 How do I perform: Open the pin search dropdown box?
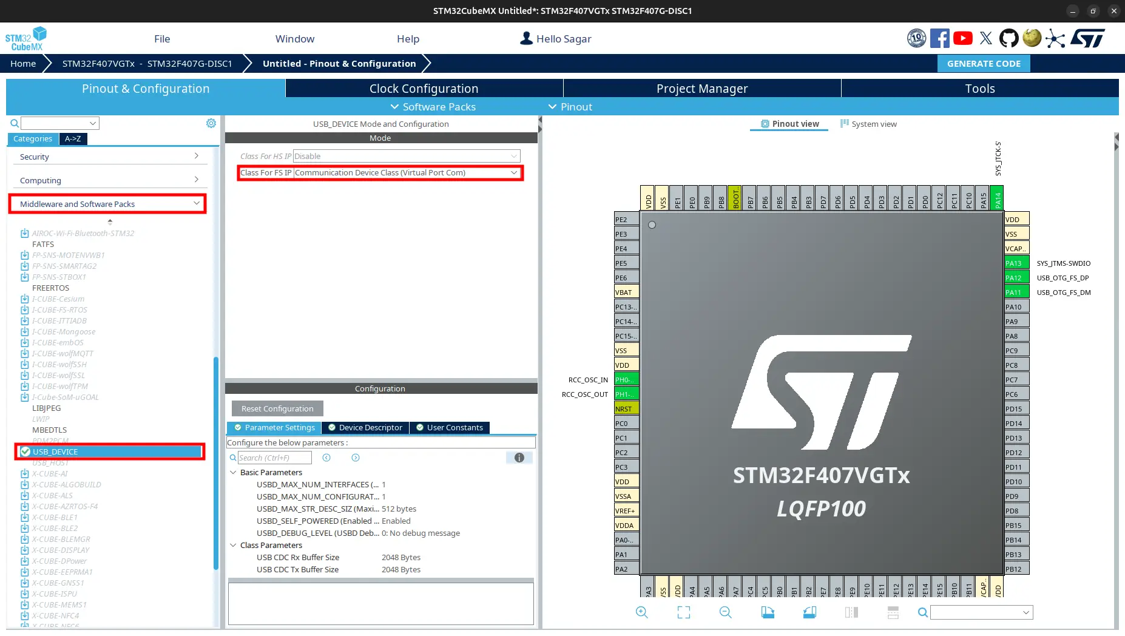point(982,612)
